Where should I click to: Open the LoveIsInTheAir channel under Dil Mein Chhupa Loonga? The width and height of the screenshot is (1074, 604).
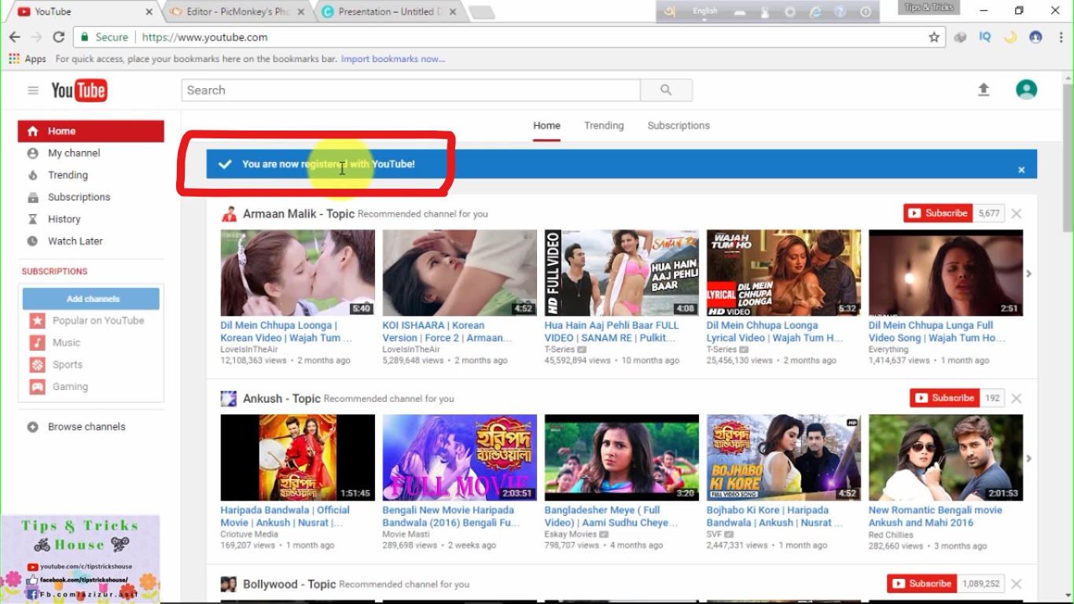coord(249,350)
